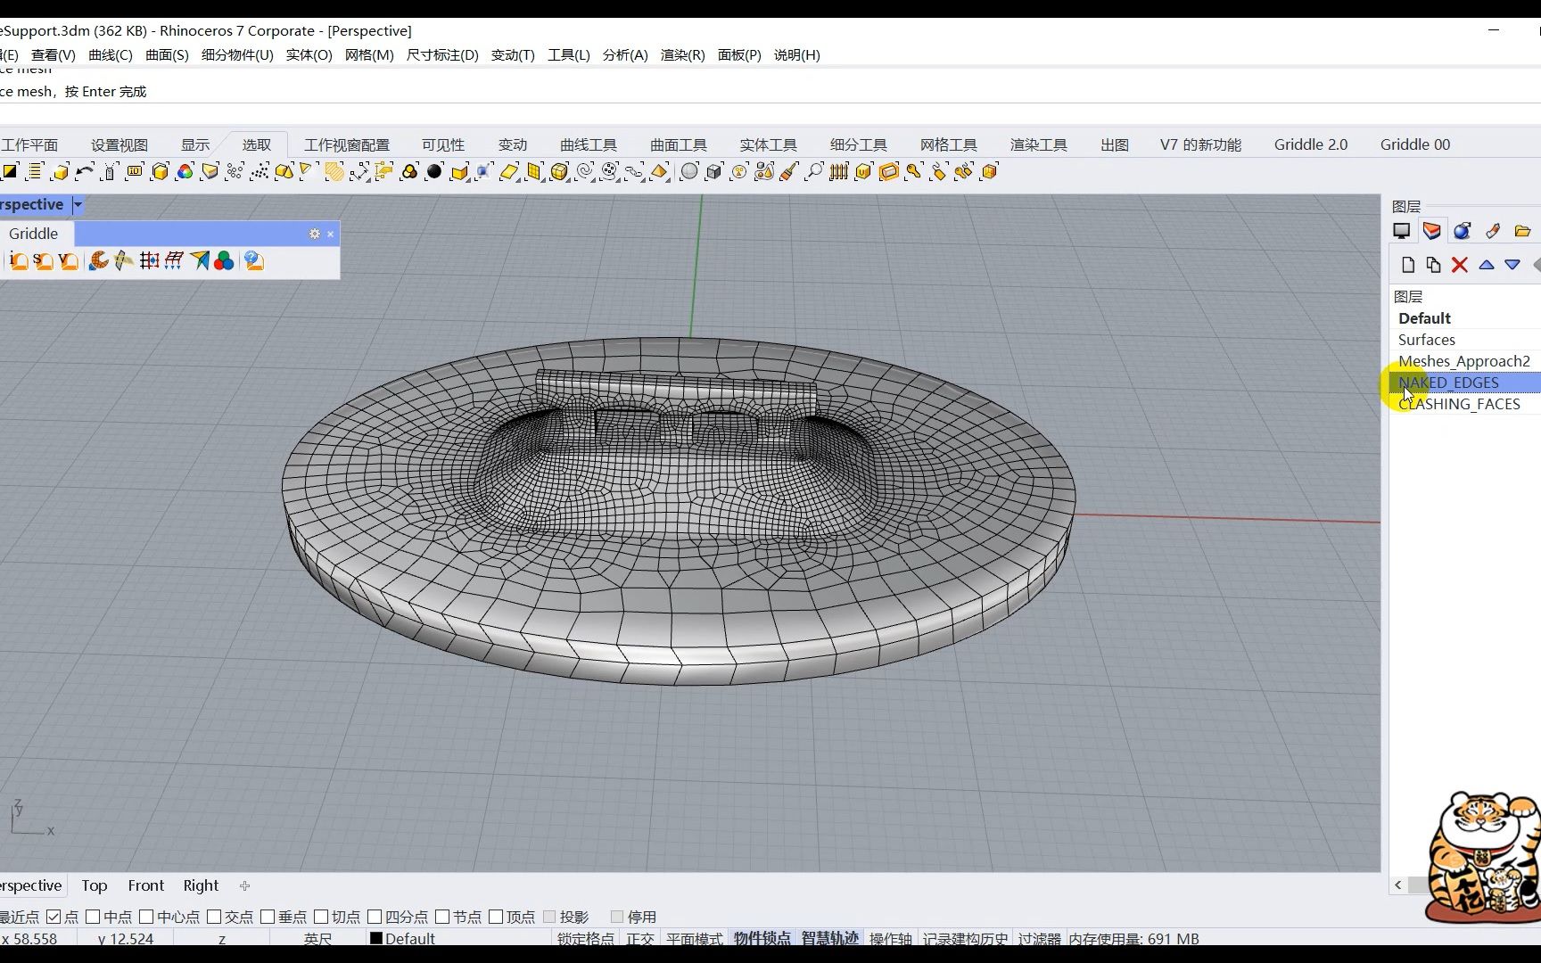Viewport: 1541px width, 963px height.
Task: Click the paintbrush selection icon
Action: [788, 172]
